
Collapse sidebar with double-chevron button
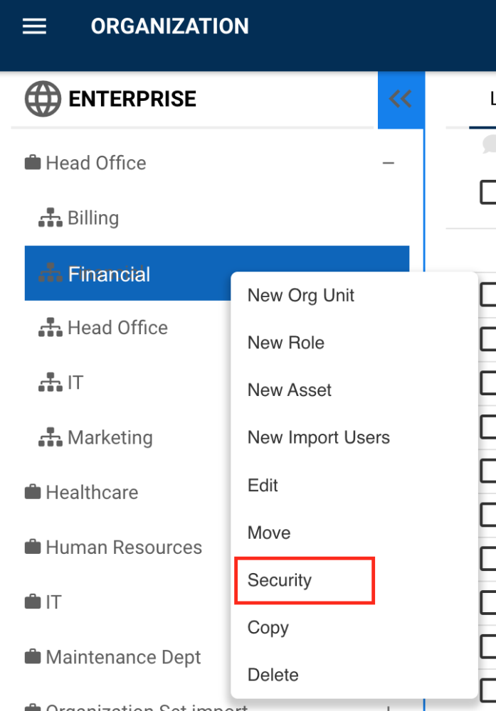(x=401, y=99)
